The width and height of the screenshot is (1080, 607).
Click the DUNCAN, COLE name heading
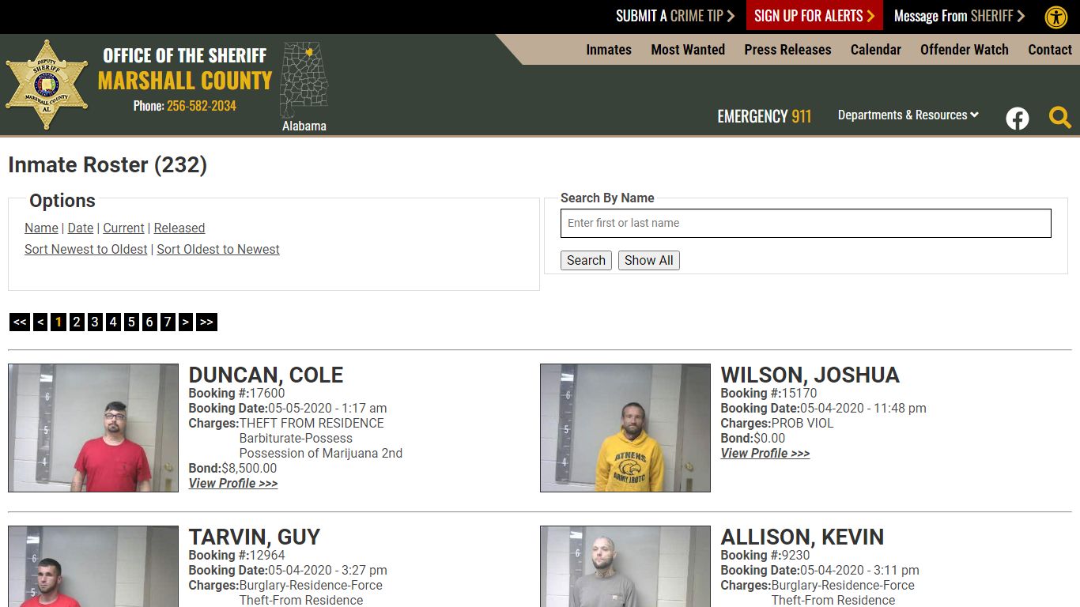266,375
